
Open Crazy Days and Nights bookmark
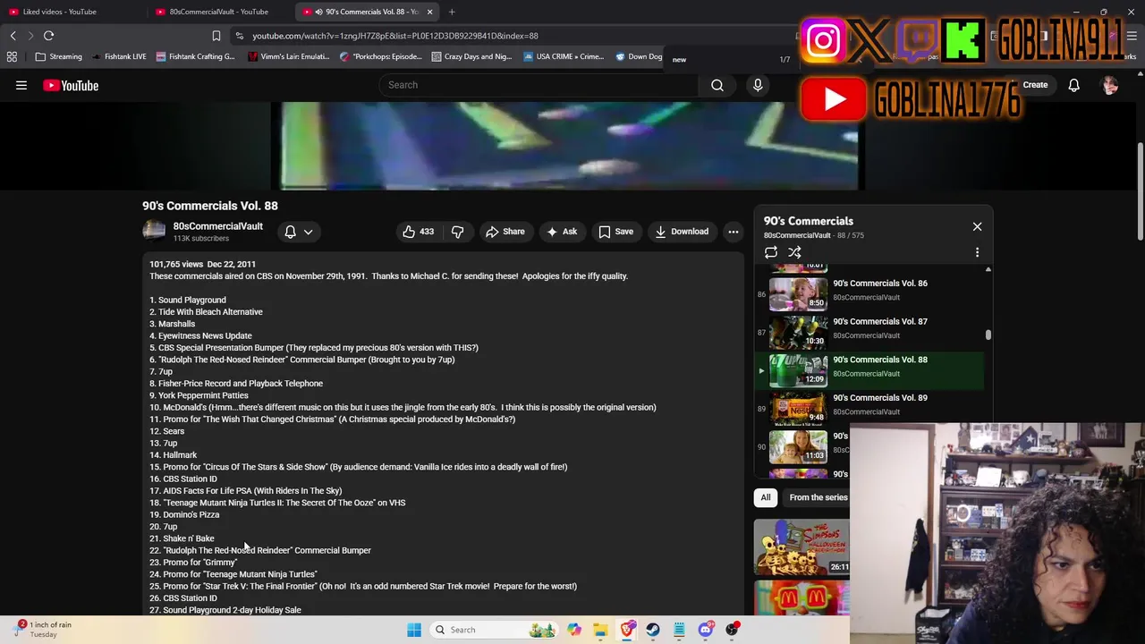click(x=471, y=56)
